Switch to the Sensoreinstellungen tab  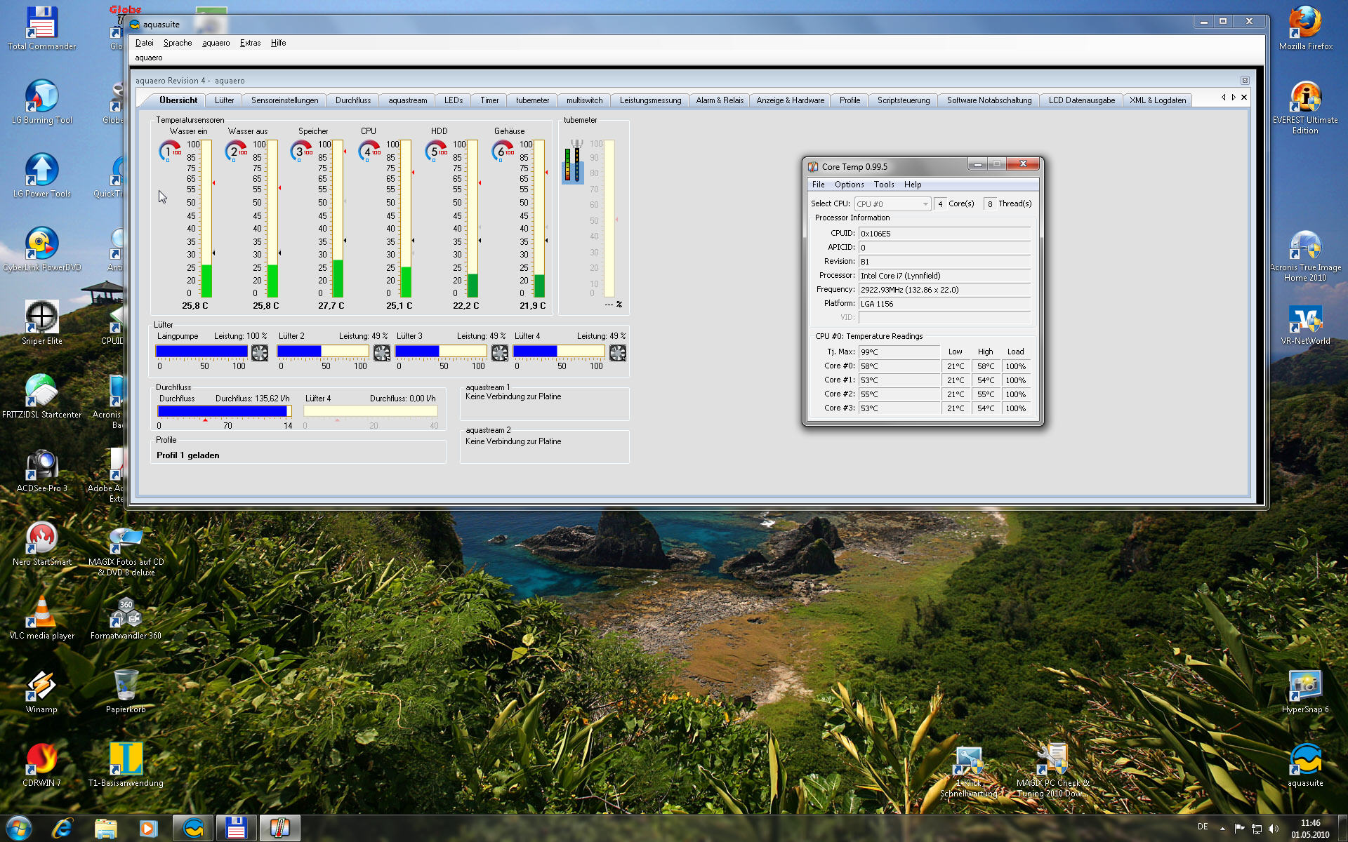(x=284, y=100)
